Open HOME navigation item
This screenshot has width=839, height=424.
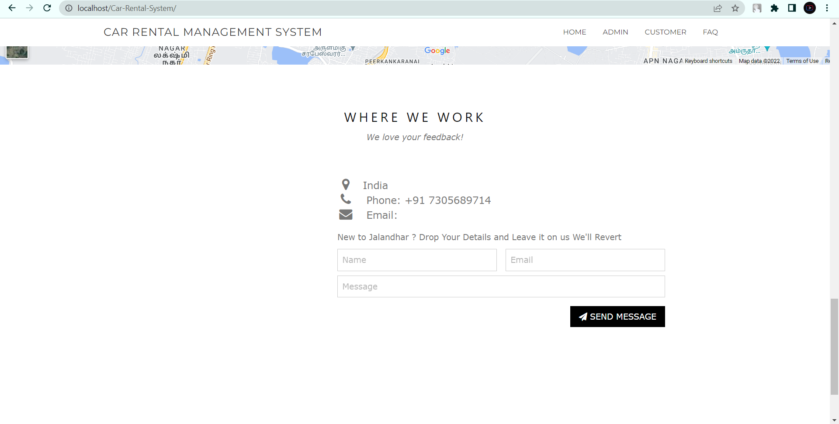575,32
